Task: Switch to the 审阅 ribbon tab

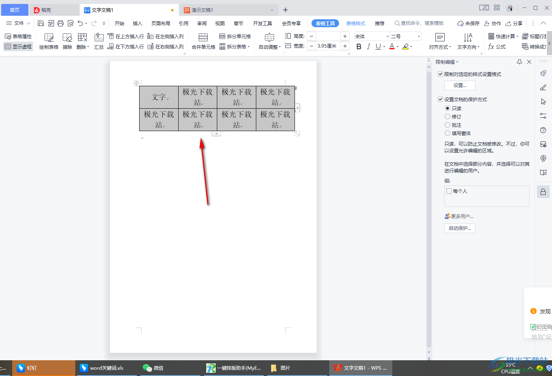Action: (x=202, y=23)
